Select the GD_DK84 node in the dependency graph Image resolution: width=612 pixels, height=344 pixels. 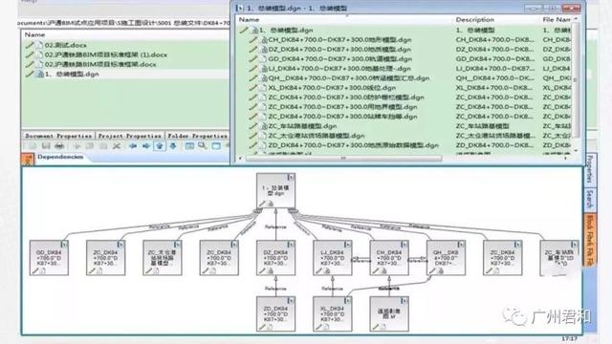coord(49,258)
